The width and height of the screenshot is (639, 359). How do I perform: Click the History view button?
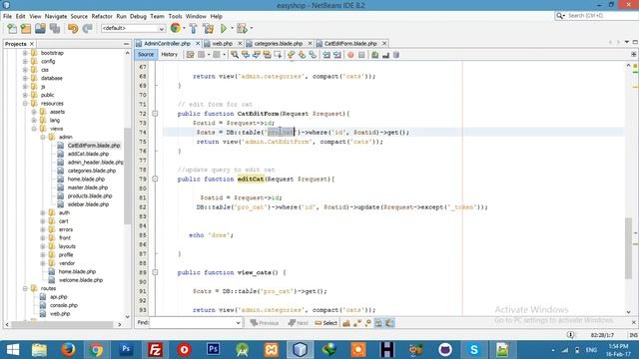[x=169, y=55]
